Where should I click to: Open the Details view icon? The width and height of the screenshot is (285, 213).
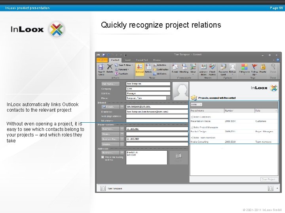point(148,68)
